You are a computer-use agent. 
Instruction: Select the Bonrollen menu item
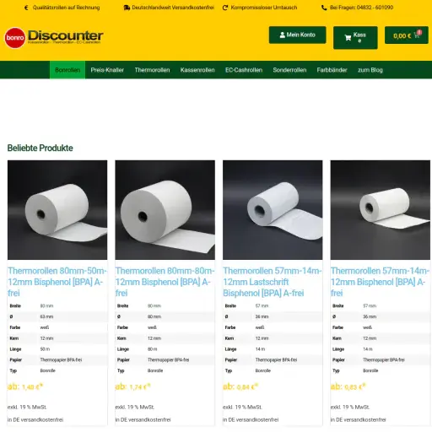point(67,70)
